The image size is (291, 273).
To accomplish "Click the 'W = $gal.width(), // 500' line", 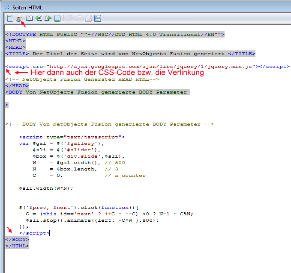I will [79, 163].
